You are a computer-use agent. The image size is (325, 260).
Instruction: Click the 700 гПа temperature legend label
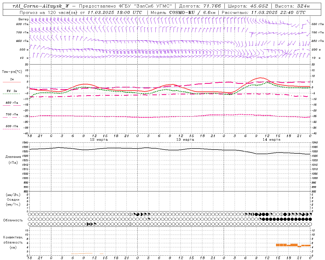click(12, 115)
